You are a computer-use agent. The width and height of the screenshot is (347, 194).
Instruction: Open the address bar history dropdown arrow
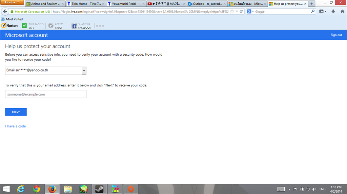pyautogui.click(x=237, y=11)
